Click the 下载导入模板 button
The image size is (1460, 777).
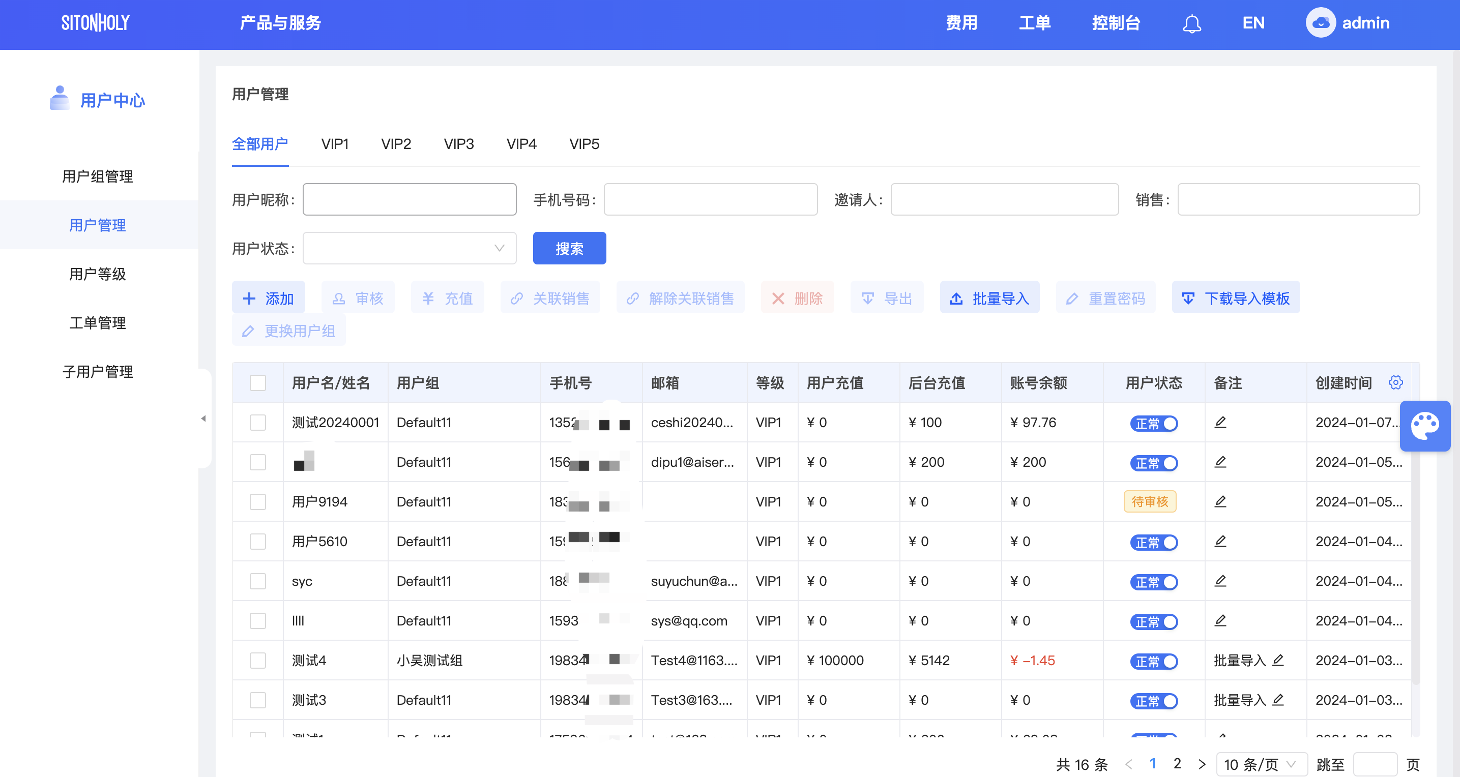click(1236, 297)
